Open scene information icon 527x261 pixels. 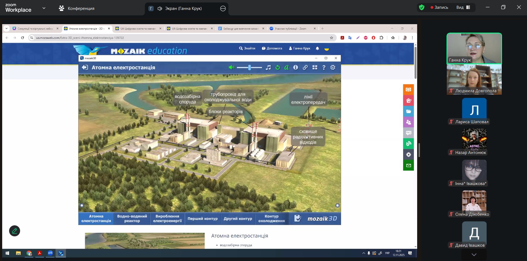click(295, 68)
